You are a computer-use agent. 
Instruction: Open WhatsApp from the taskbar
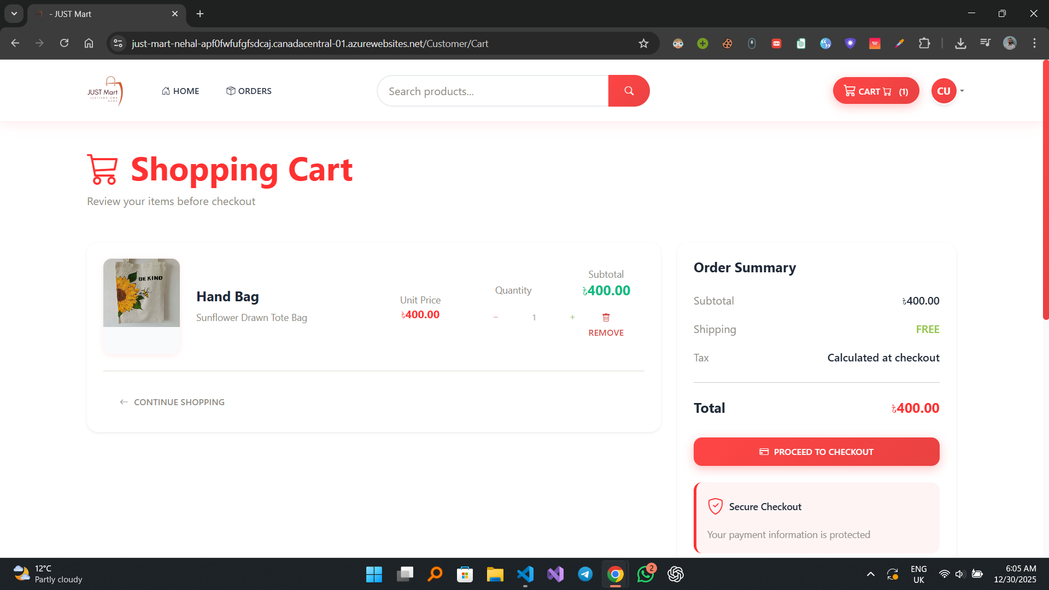(645, 575)
